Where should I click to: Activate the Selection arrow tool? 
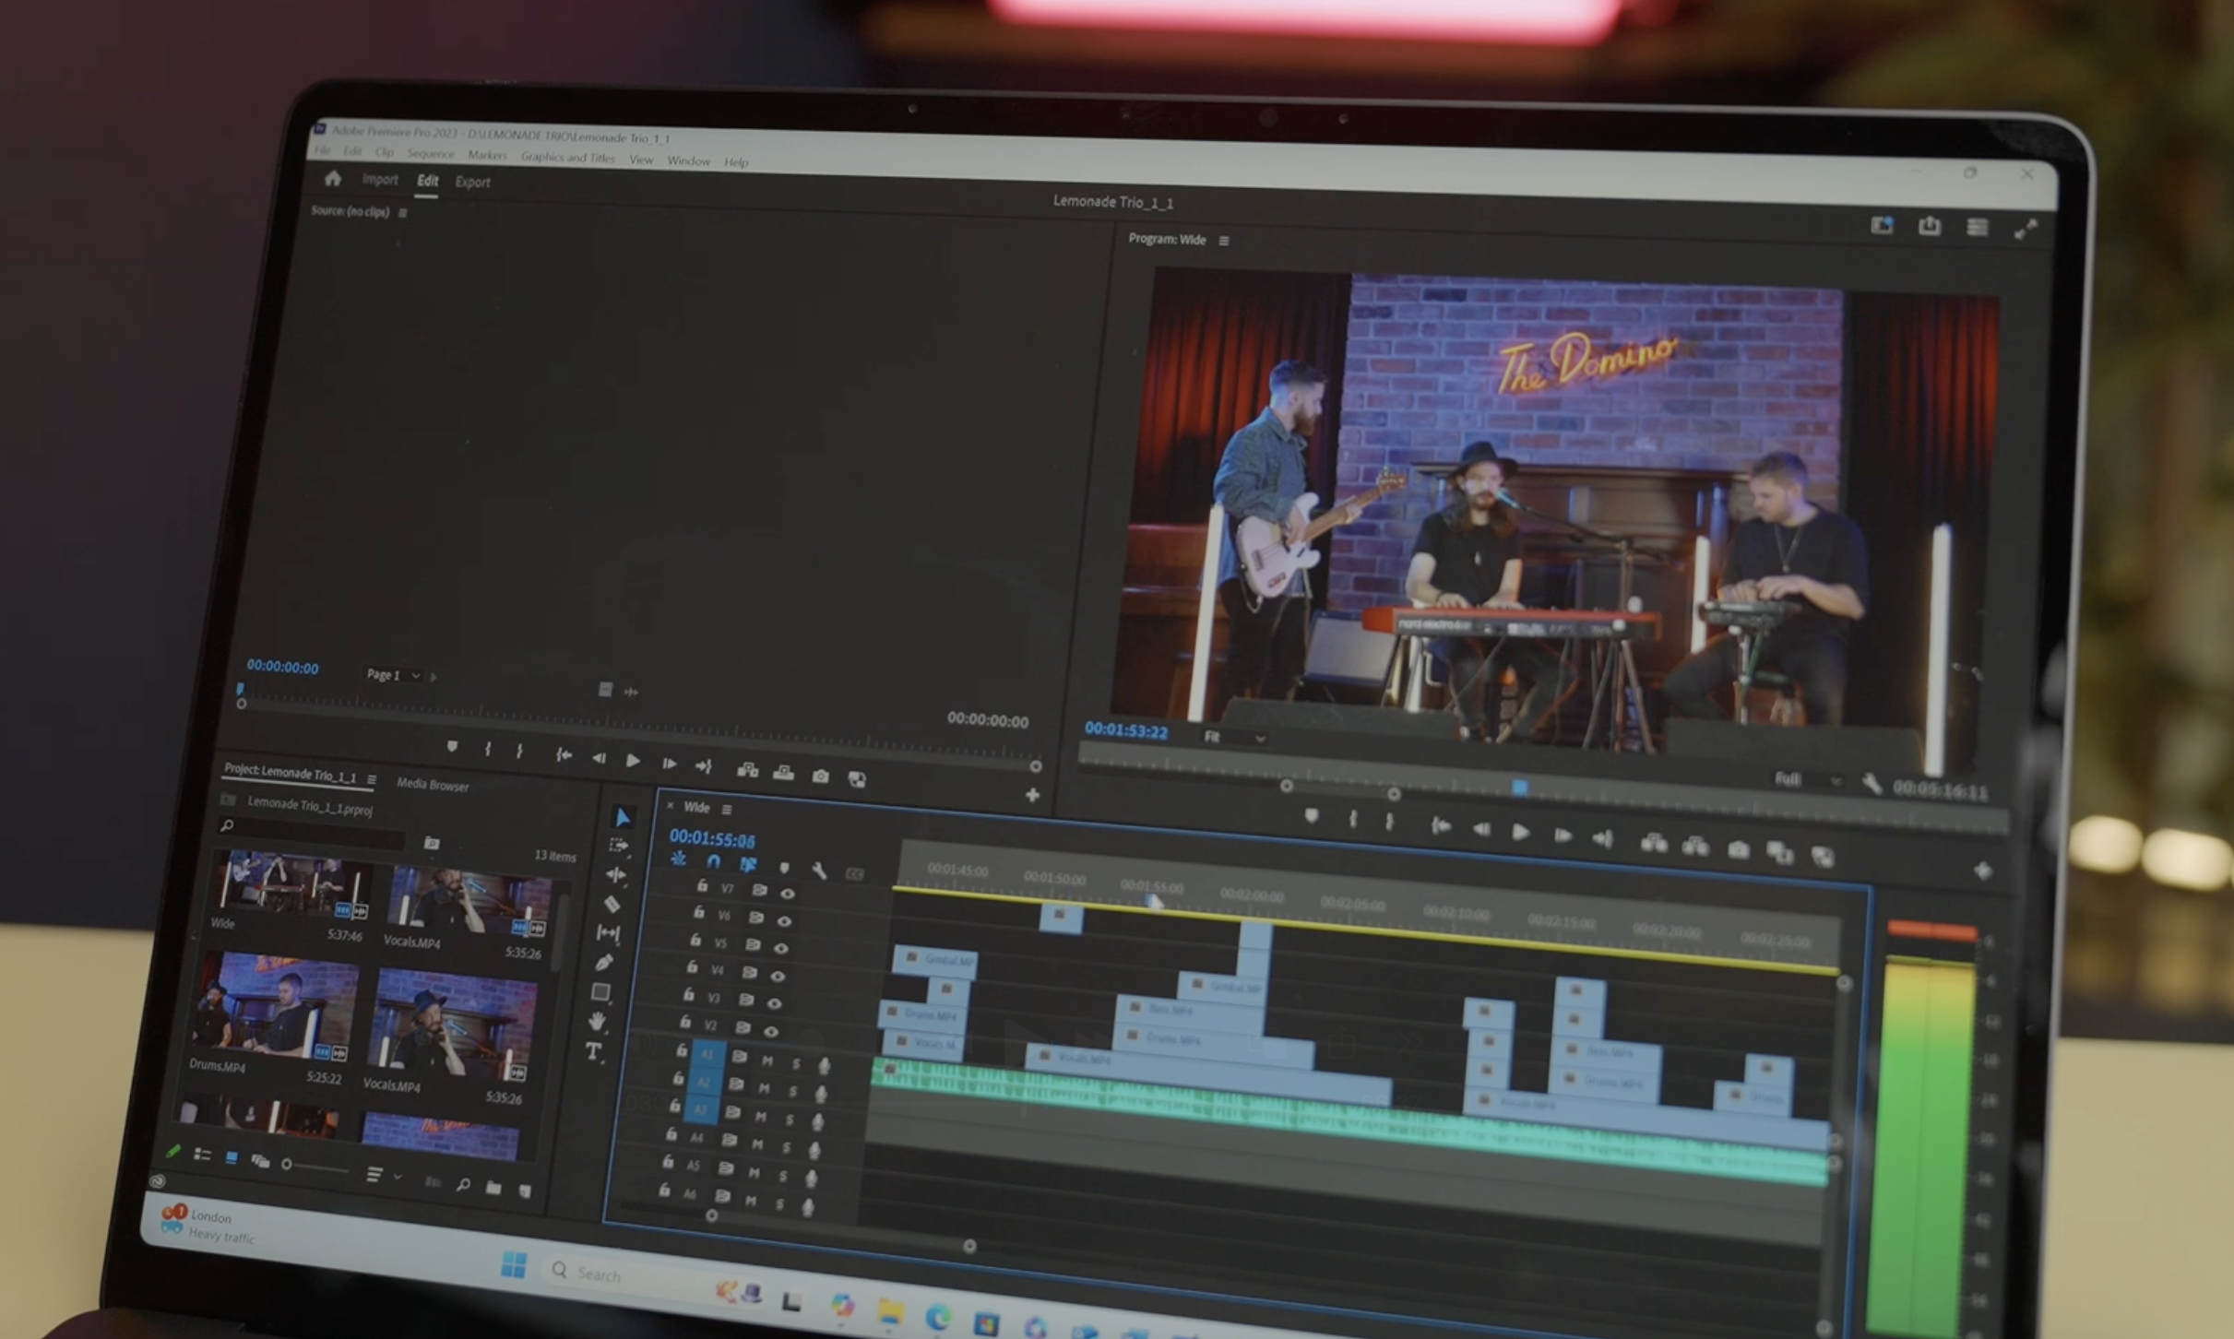coord(623,817)
